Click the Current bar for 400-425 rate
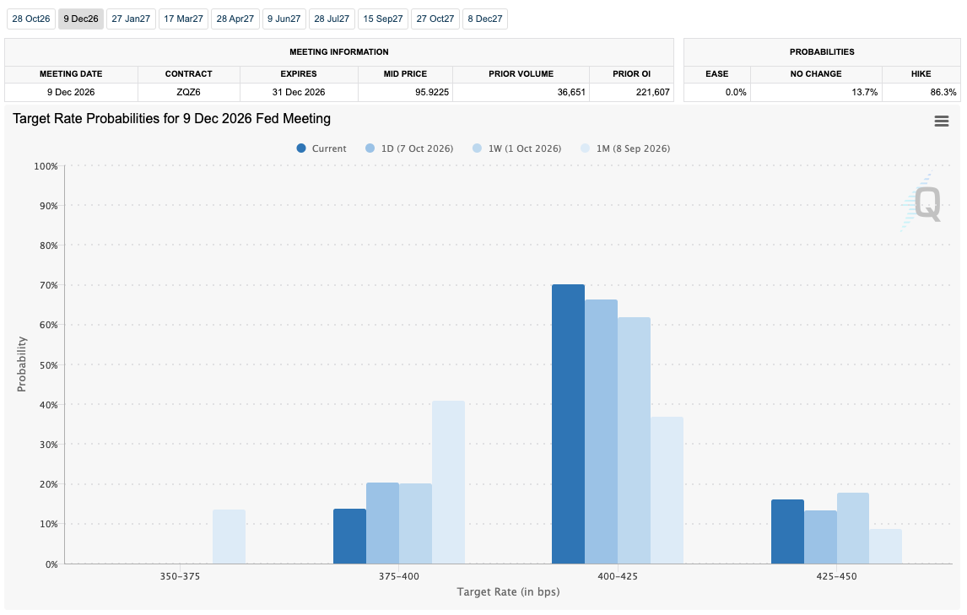This screenshot has height=615, width=967. pos(568,423)
